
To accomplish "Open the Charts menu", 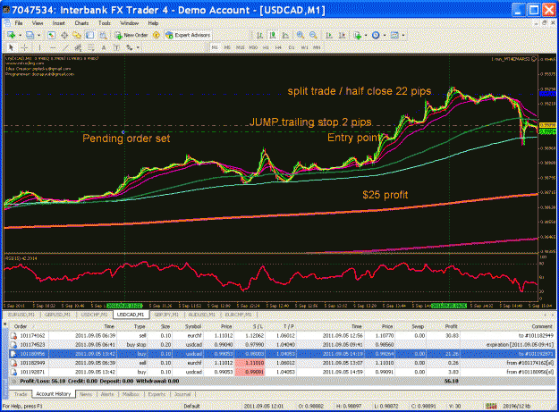I will [81, 23].
